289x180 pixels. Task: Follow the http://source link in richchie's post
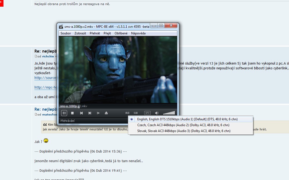[45, 78]
